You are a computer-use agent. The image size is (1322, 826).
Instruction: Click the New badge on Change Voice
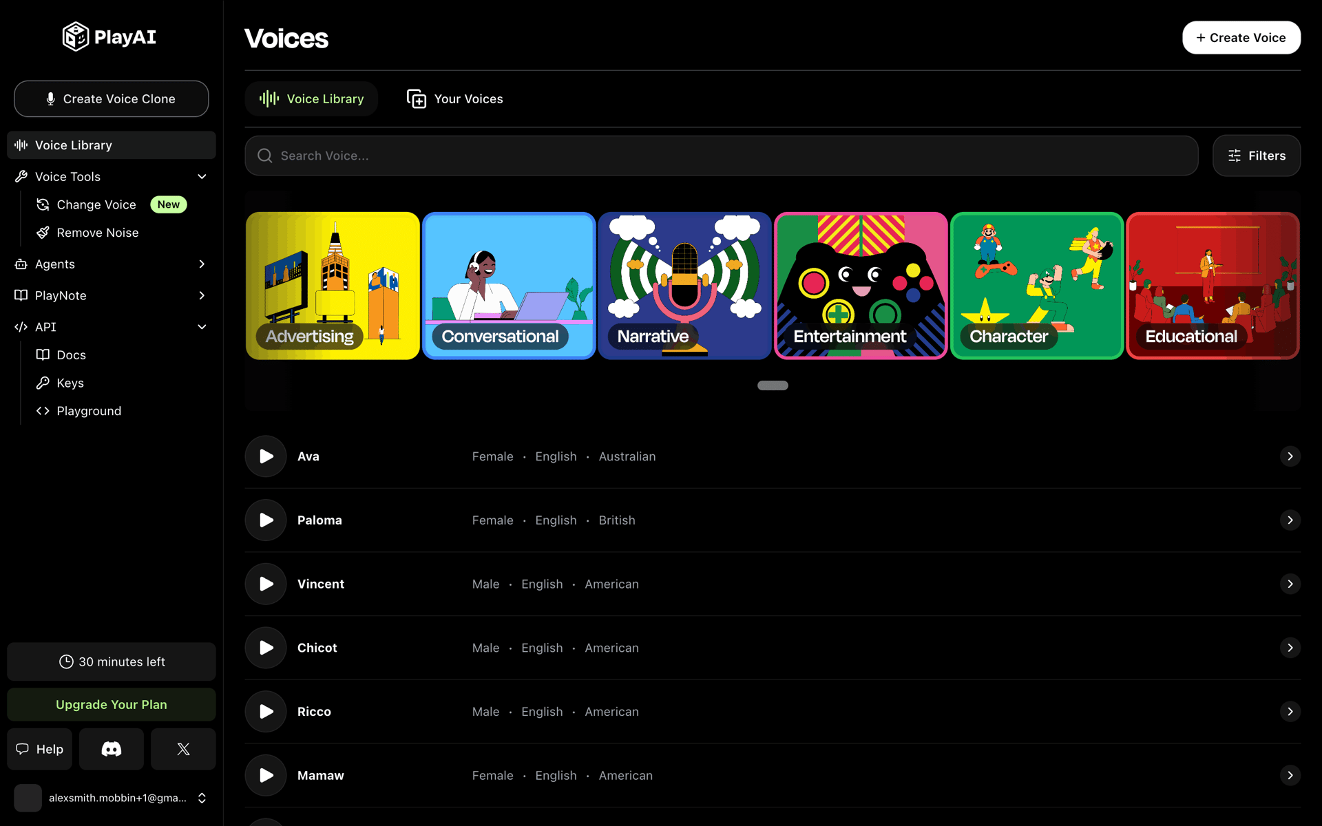(169, 204)
